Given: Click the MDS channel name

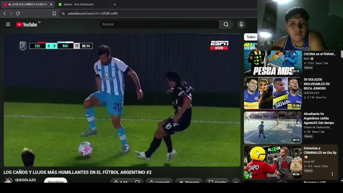Looking at the screenshot, I should (307, 59).
